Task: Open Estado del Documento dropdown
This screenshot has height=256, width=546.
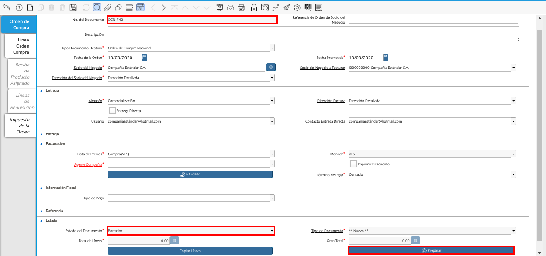Action: 272,230
